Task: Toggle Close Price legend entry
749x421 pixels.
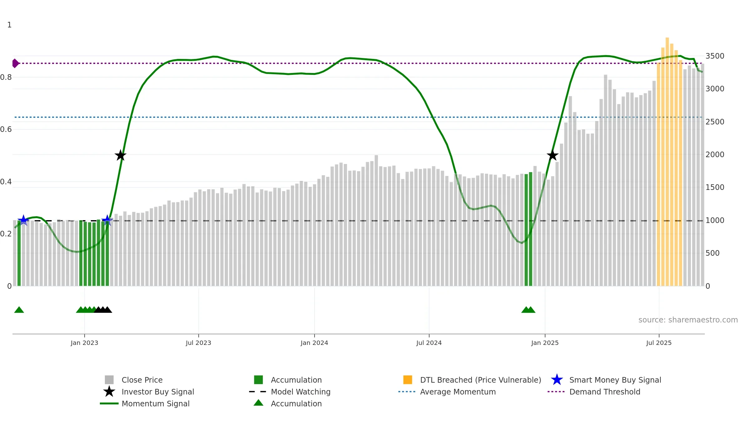Action: pos(142,380)
